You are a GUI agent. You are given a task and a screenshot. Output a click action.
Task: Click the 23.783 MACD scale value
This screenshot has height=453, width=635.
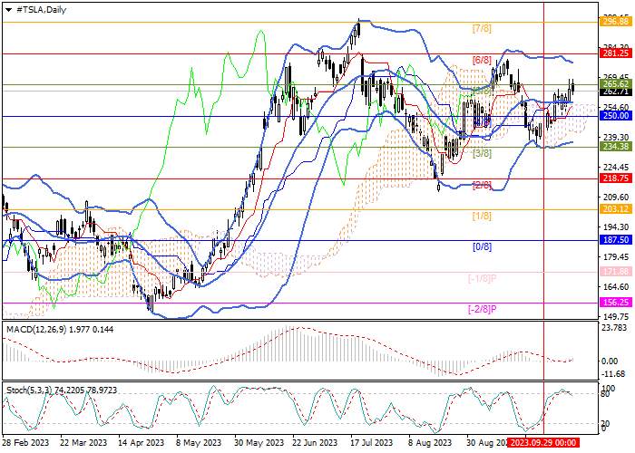tap(615, 328)
